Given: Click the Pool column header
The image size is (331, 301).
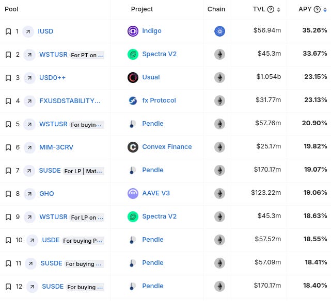Looking at the screenshot, I should coord(11,9).
